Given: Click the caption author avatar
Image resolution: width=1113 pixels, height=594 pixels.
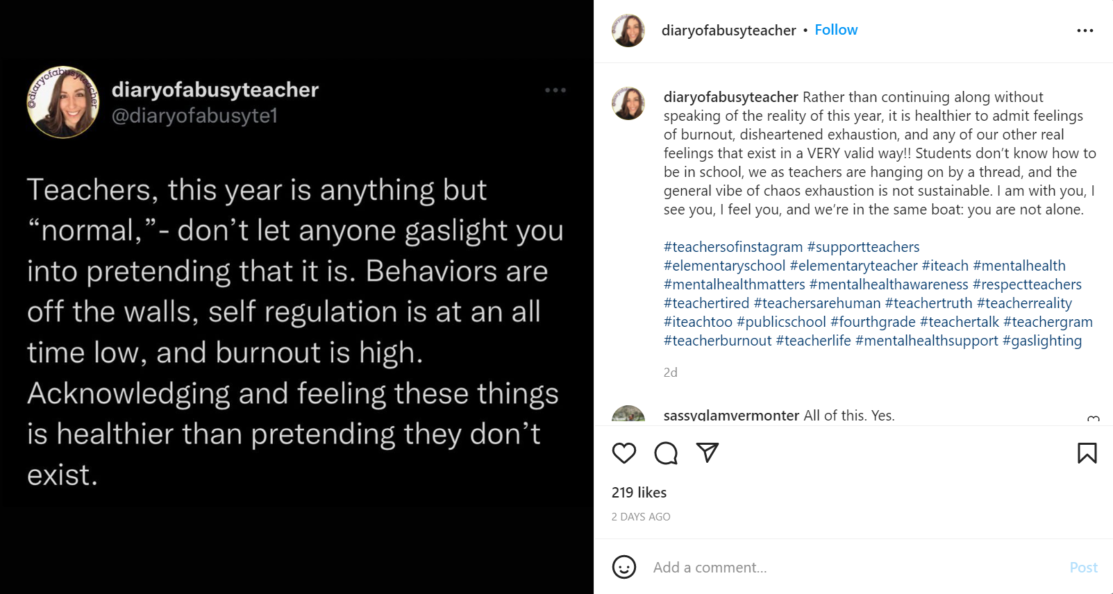Looking at the screenshot, I should 628,103.
